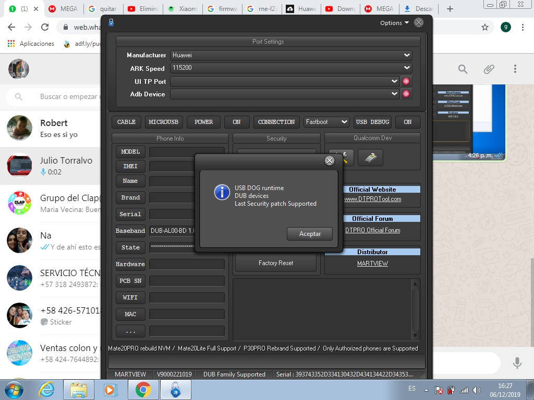534x400 pixels.
Task: Click the WhatsApp profile avatar
Action: (x=19, y=69)
